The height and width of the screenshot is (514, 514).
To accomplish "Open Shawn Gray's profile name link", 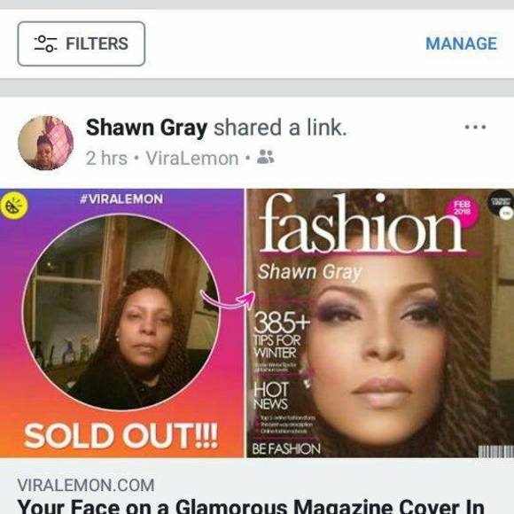I will tap(146, 128).
